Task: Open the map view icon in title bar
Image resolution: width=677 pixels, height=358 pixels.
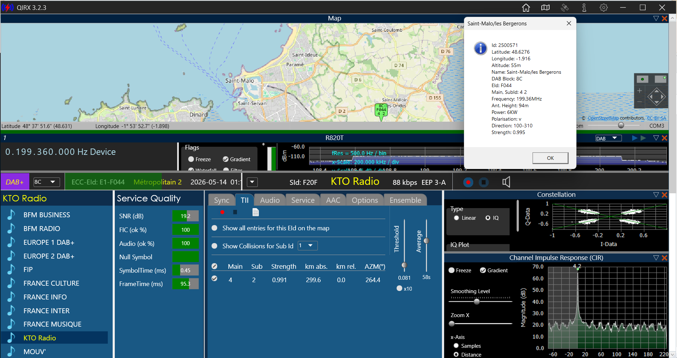Action: coord(545,7)
